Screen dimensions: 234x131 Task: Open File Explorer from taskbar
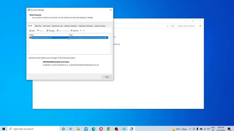[x=78, y=129]
